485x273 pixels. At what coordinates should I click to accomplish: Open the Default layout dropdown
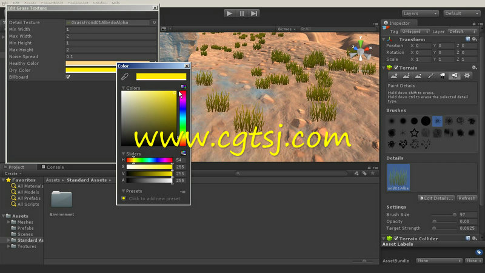click(x=462, y=13)
